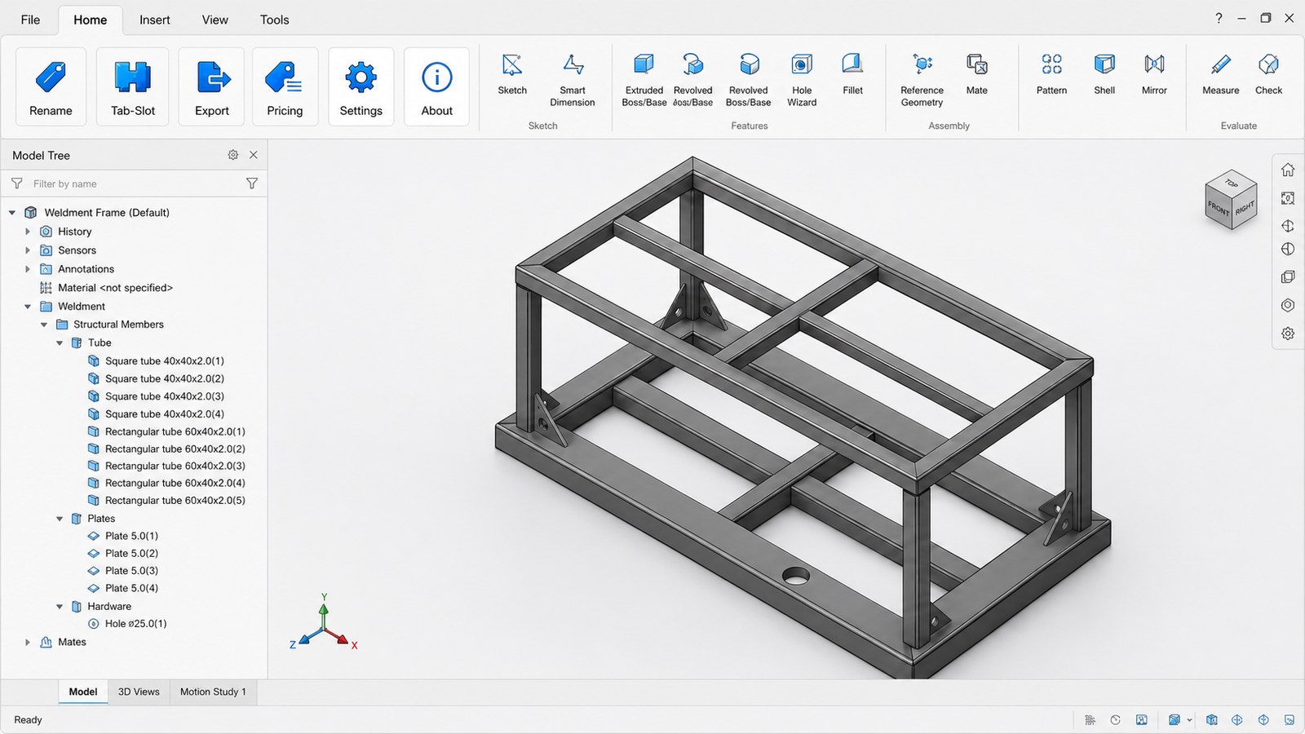The height and width of the screenshot is (734, 1305).
Task: Add a Mate constraint
Action: coord(976,74)
